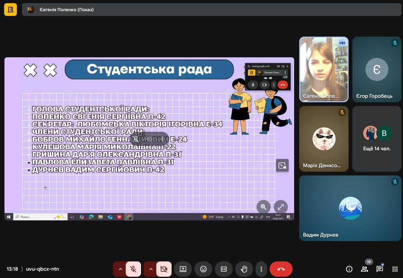Expand audio settings chevron beside microphone
Screen dimensions: 403x278
pos(120,269)
